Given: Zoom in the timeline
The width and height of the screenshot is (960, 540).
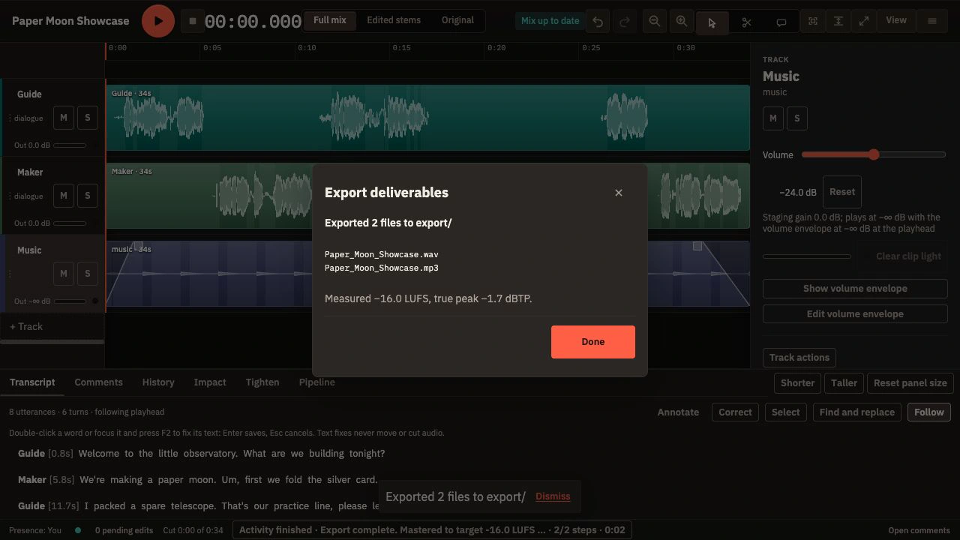Looking at the screenshot, I should 682,22.
